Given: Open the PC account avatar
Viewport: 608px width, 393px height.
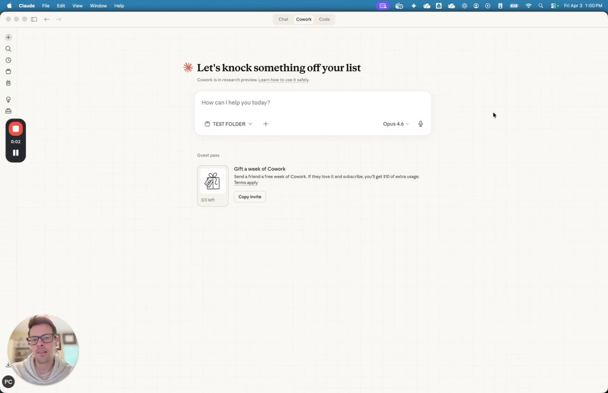Looking at the screenshot, I should 8,382.
